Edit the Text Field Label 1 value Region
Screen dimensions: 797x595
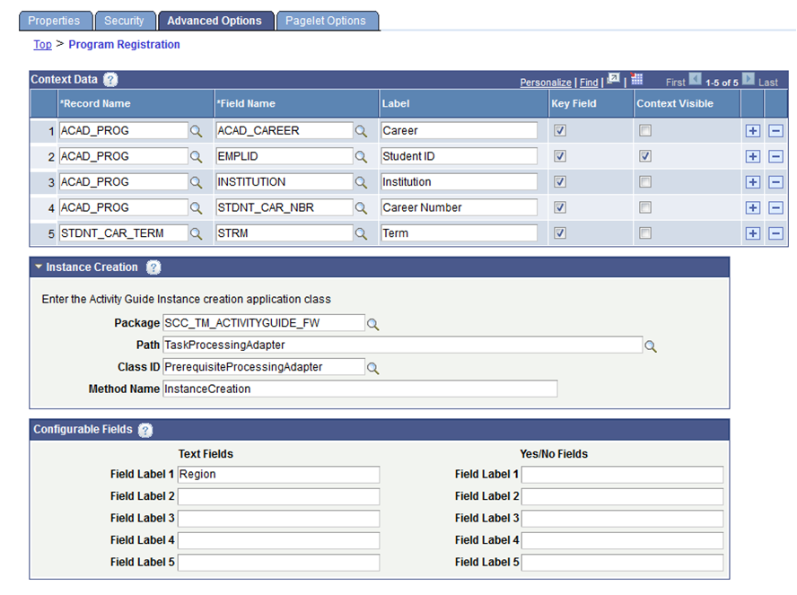(x=278, y=475)
